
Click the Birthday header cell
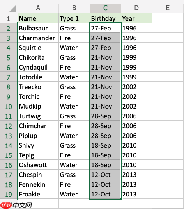click(x=105, y=18)
